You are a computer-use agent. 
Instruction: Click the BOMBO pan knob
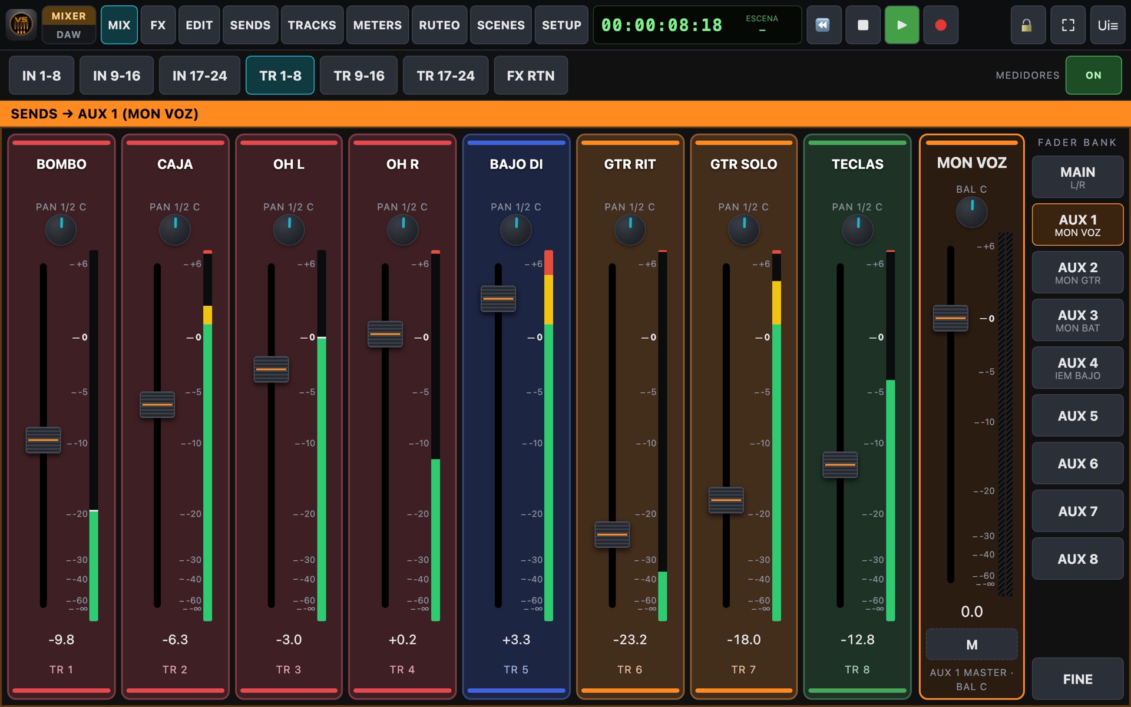(x=61, y=230)
